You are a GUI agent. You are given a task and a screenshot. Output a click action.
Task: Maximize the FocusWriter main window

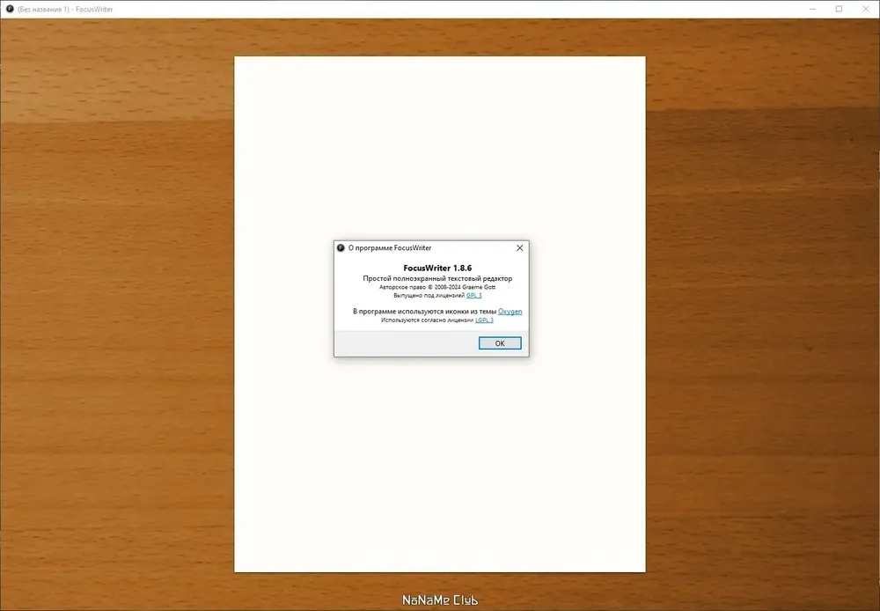[x=839, y=9]
